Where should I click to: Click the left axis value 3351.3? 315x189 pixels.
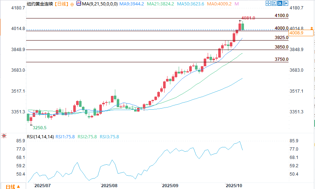(x=18, y=112)
